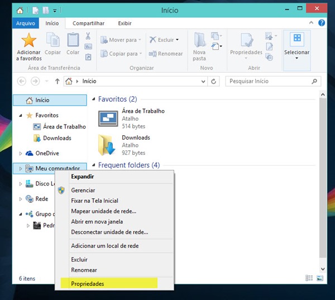Collapse the ribbon with the chevron
This screenshot has width=335, height=300.
coord(311,23)
